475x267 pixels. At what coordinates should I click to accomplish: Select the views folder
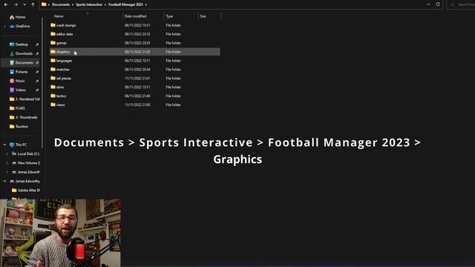(135, 105)
